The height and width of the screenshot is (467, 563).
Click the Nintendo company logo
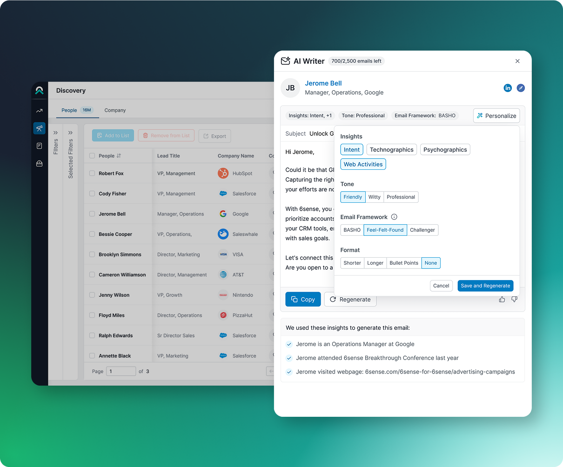click(x=223, y=295)
